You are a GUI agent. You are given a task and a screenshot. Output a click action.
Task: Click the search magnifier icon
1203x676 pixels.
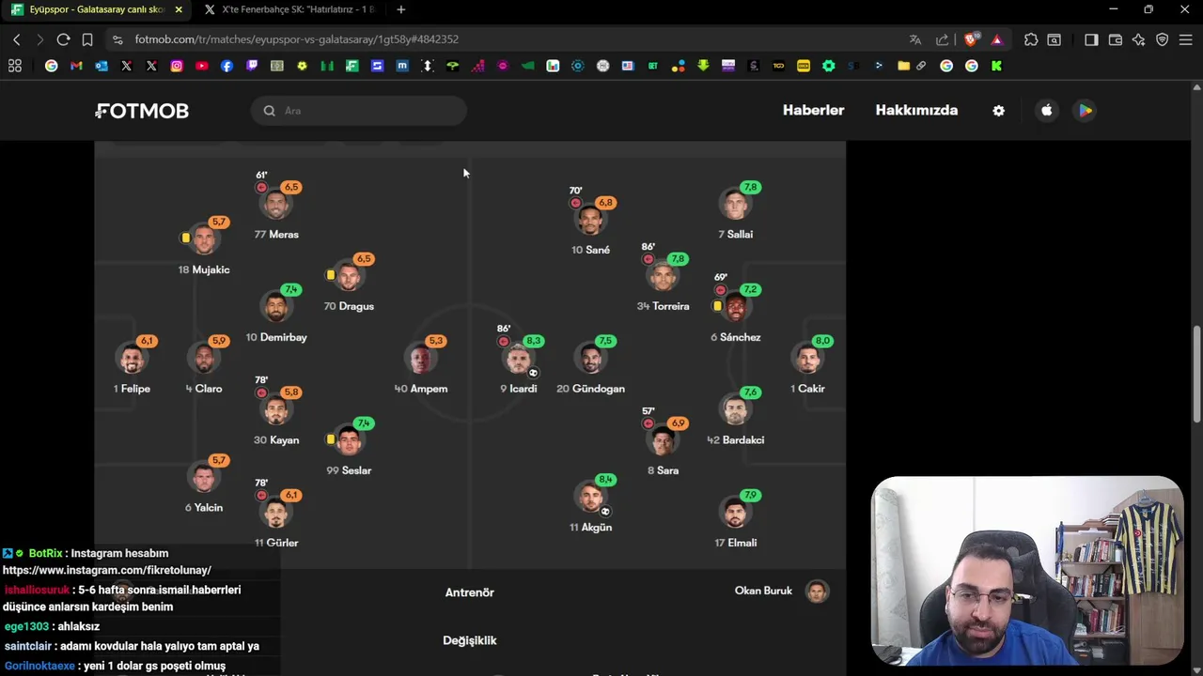(270, 111)
